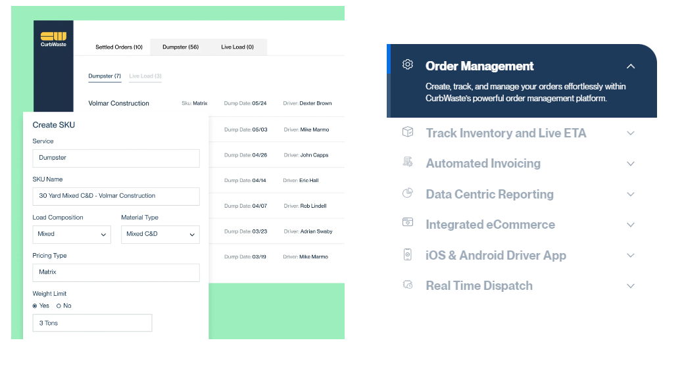Select the No weight limit radio button
Screen dimensions: 684x378
pyautogui.click(x=59, y=306)
